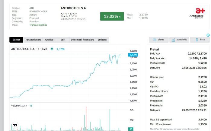This screenshot has height=131, width=211.
Task: Click the Ultimul pret value 2,1700
Action: 202,77
